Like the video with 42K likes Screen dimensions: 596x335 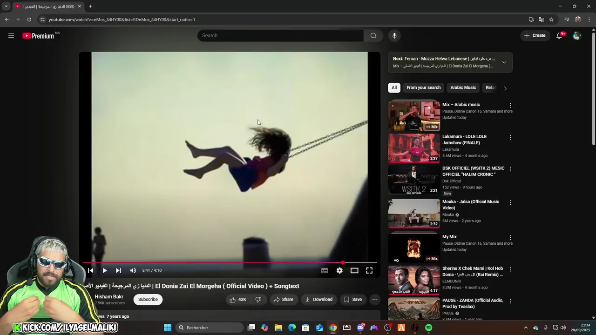pyautogui.click(x=238, y=300)
